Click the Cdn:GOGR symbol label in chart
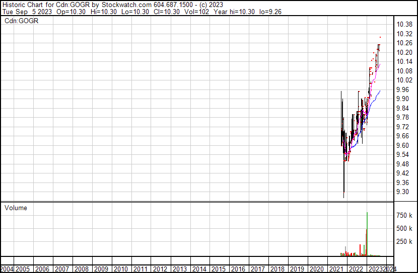This screenshot has height=273, width=418. coord(21,21)
